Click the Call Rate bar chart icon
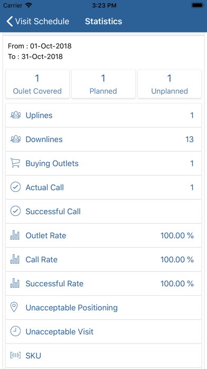 (x=15, y=259)
